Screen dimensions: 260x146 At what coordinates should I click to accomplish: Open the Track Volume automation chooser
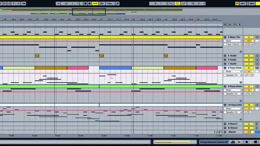[233, 44]
